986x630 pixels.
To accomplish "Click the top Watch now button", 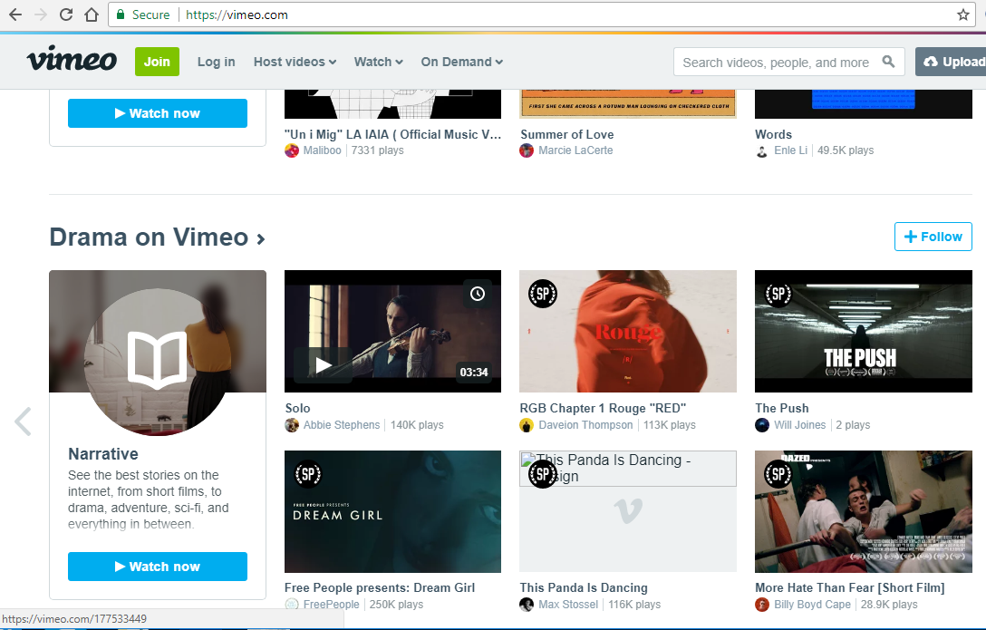I will [x=157, y=113].
